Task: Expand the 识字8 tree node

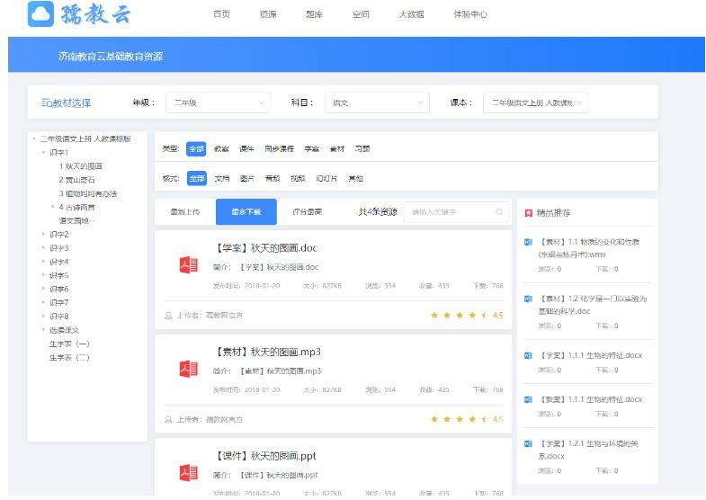Action: click(44, 316)
